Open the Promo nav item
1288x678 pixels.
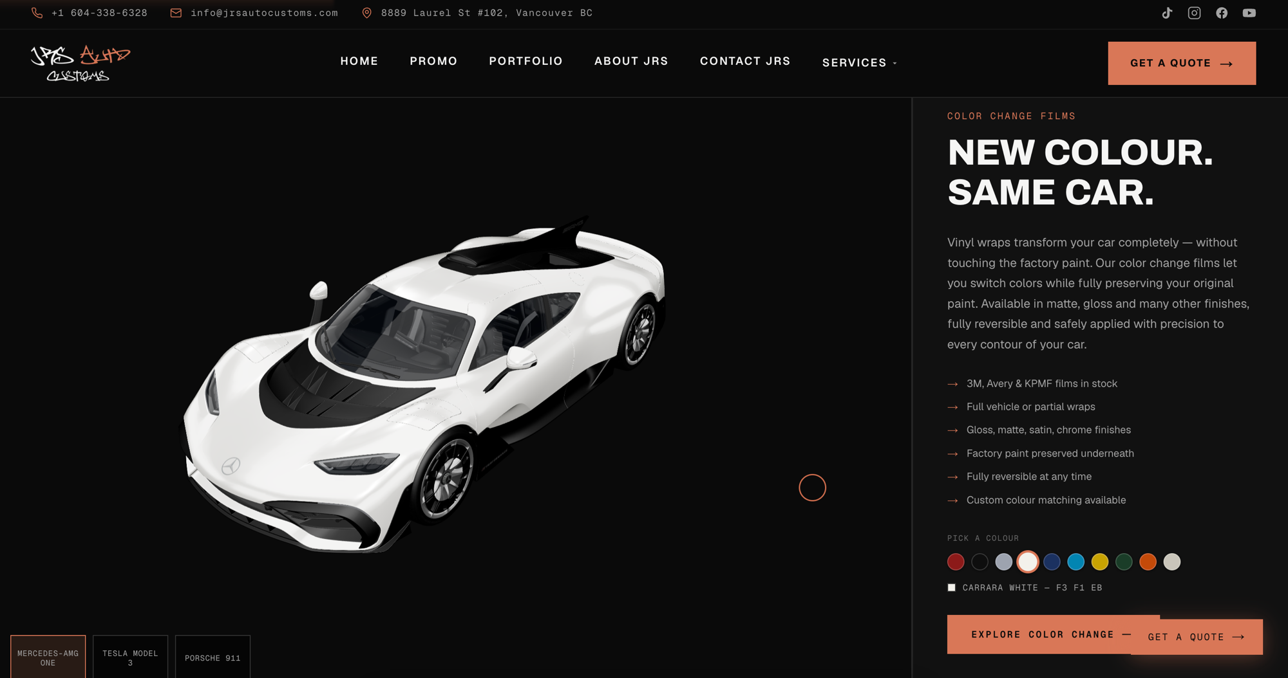[x=433, y=61]
